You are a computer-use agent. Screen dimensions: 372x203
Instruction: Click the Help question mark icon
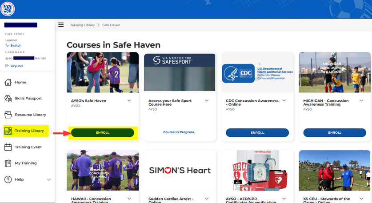click(8, 179)
